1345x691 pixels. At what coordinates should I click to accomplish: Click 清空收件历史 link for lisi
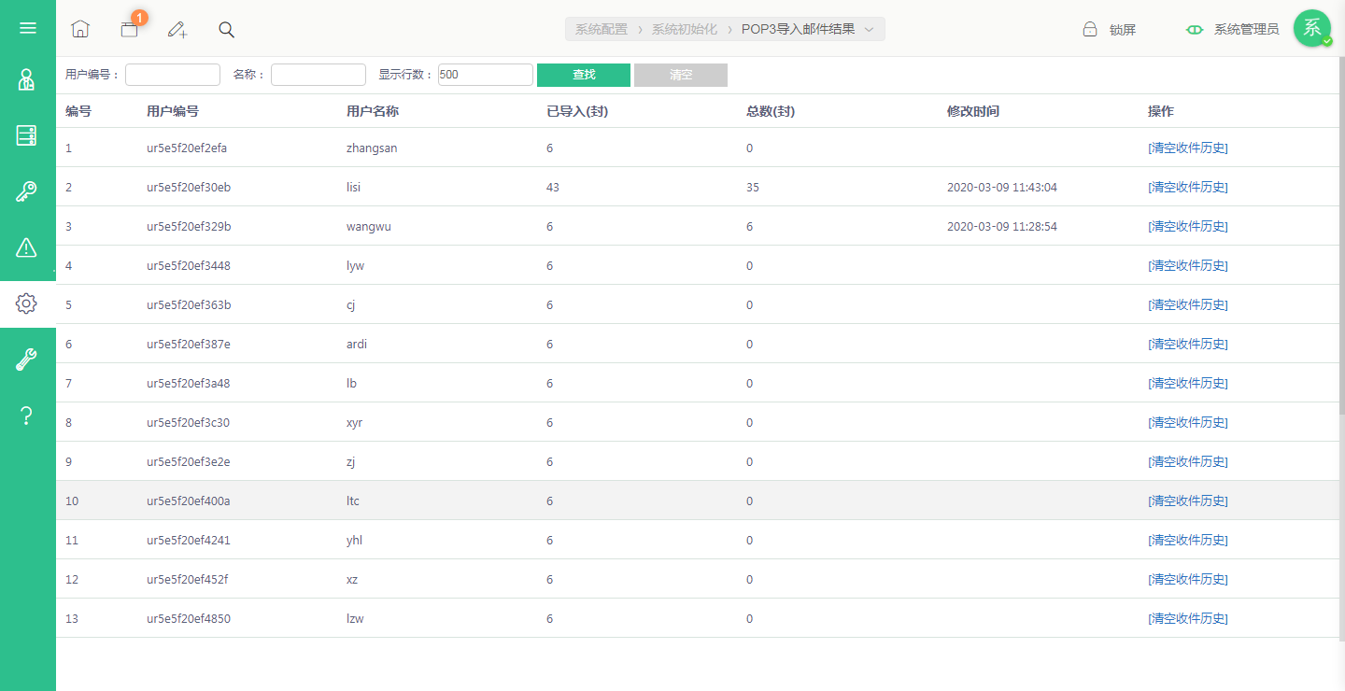pos(1188,187)
